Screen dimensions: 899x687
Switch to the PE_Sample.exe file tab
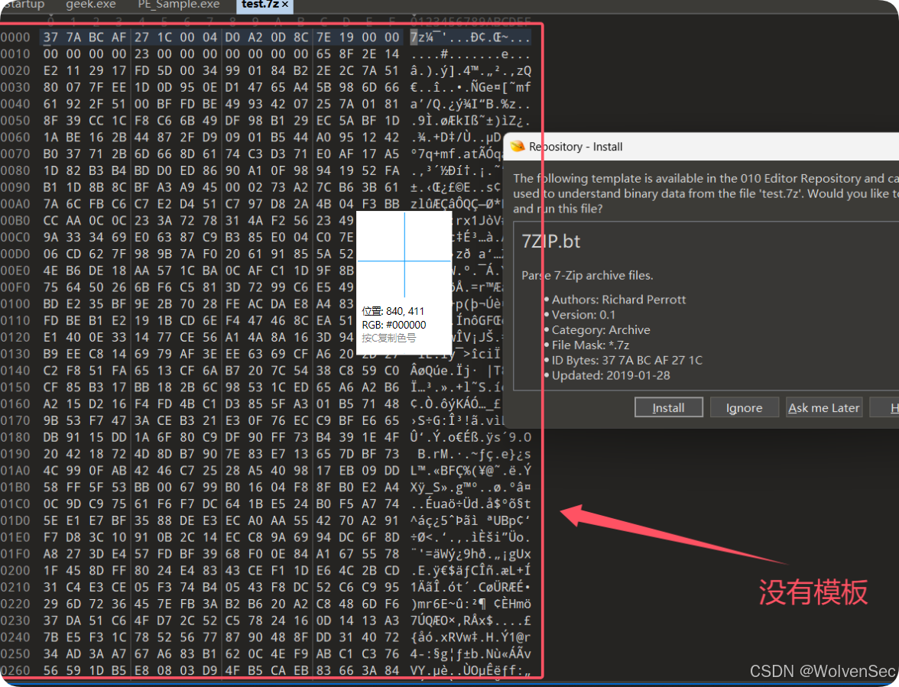(x=179, y=5)
